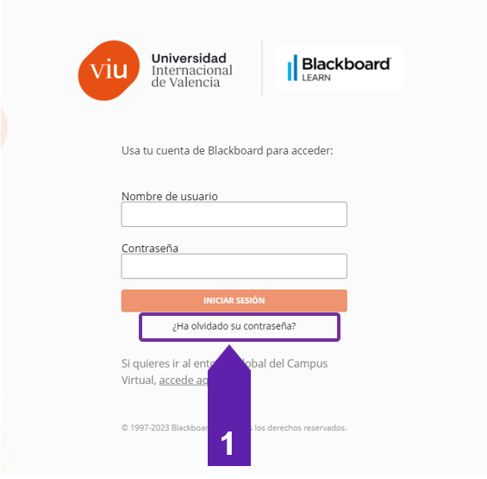Focus the Nombre de usuario field
Screen dimensions: 487x479
click(234, 214)
